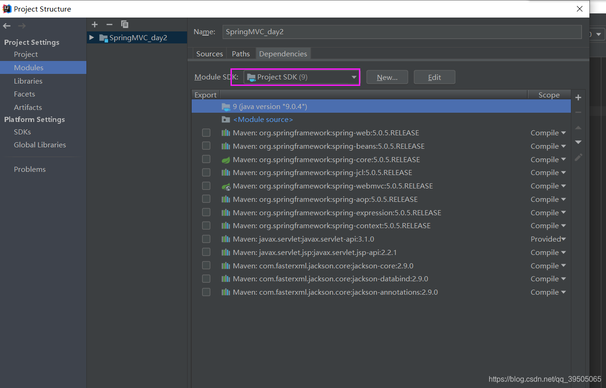Image resolution: width=606 pixels, height=388 pixels.
Task: Edit dependency with pencil icon
Action: pos(578,157)
